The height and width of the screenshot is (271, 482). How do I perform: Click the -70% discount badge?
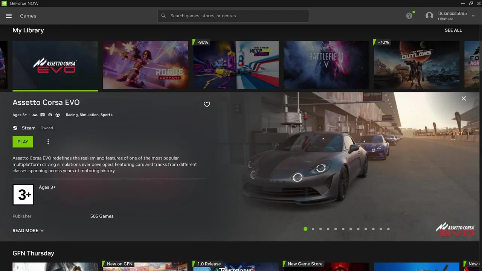coord(382,42)
